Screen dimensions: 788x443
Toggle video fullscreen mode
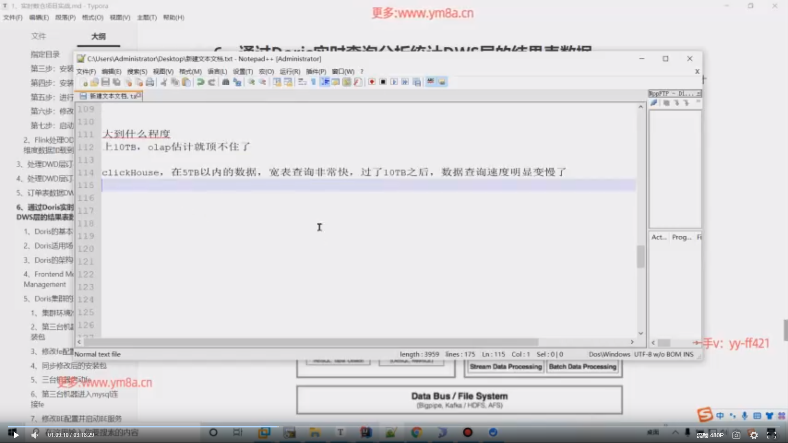coord(771,435)
